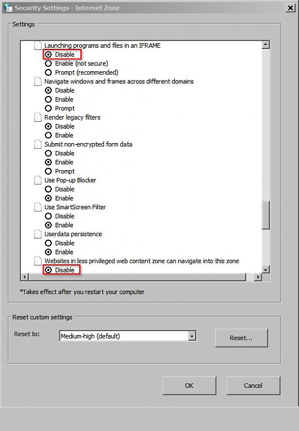Set Submit non-encrypted form data to Prompt
This screenshot has height=431, width=299.
(48, 171)
